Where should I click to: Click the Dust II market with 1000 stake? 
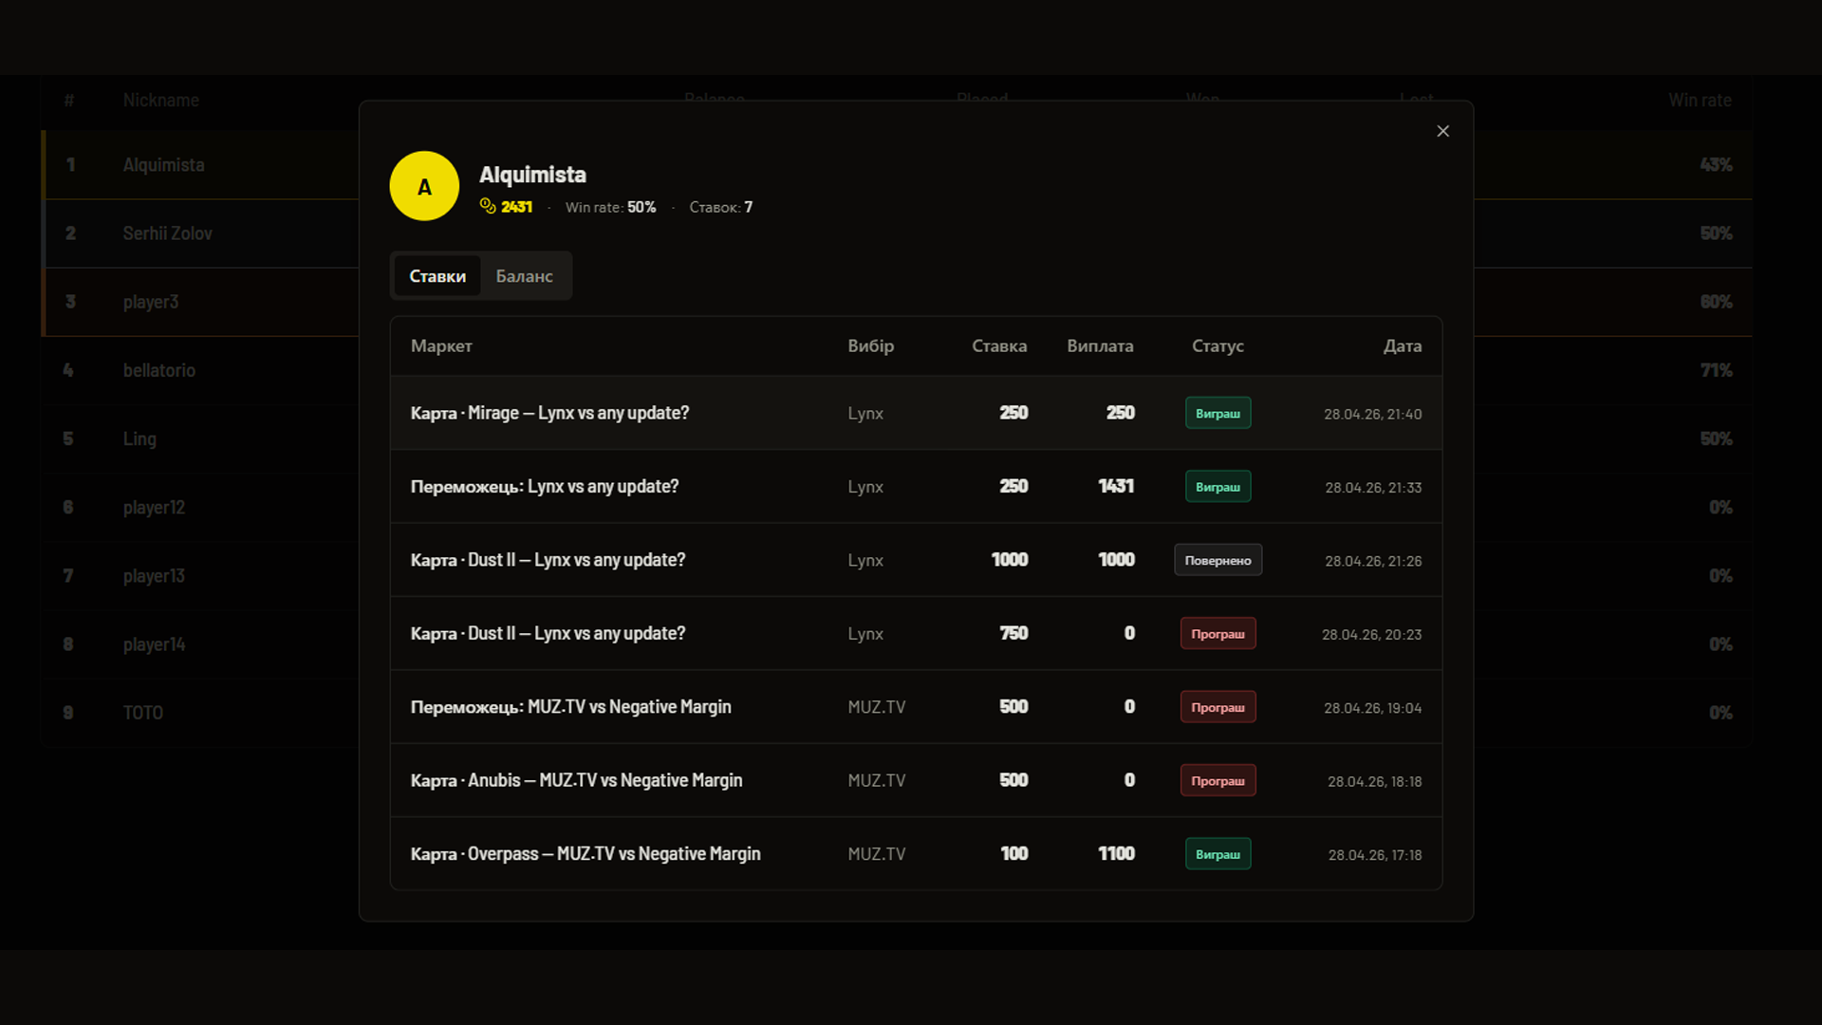coord(916,560)
